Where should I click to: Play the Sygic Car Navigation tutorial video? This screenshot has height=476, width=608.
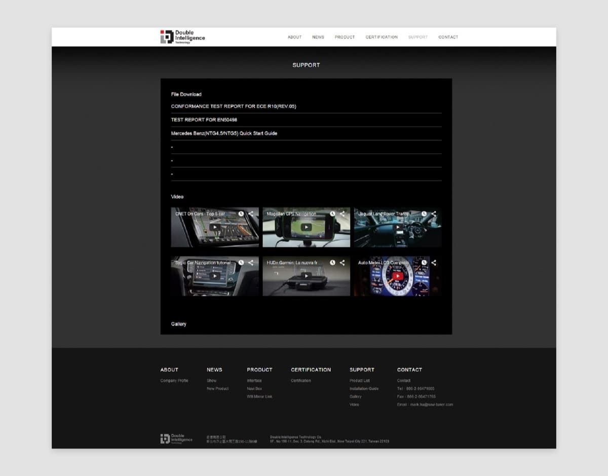pos(215,276)
